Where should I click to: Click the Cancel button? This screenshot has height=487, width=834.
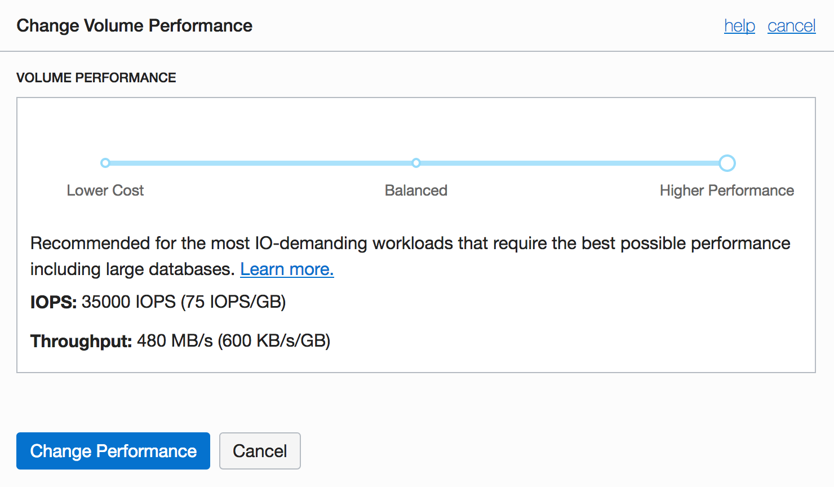tap(260, 451)
